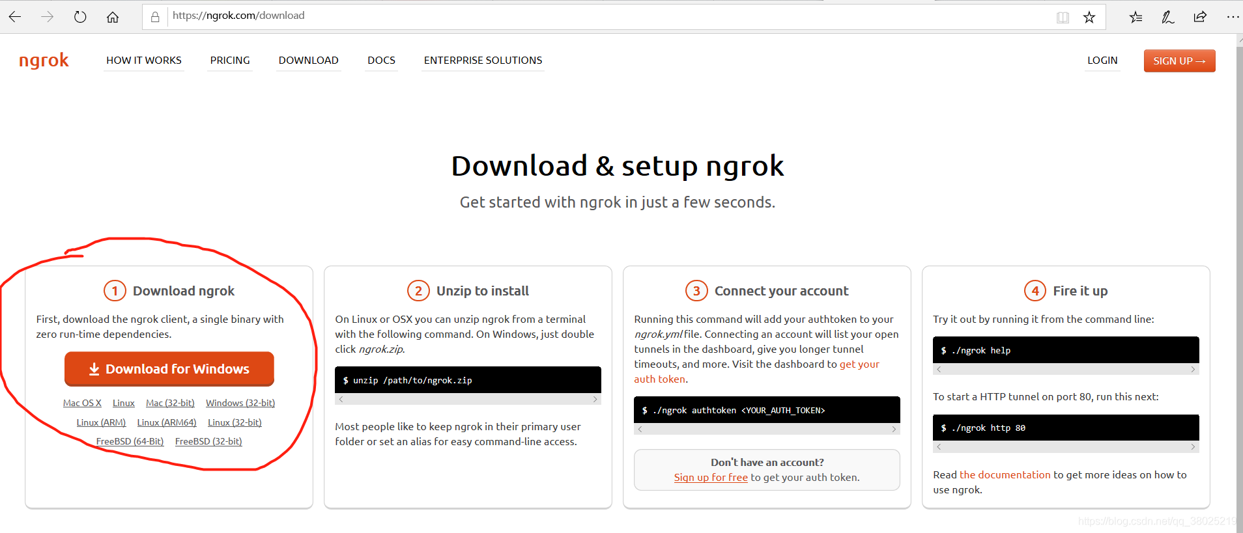Click the 'Download & setup ngrok' heading
The image size is (1243, 533).
click(618, 166)
